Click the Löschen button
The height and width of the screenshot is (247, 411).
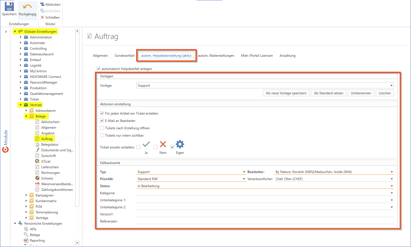(x=385, y=93)
